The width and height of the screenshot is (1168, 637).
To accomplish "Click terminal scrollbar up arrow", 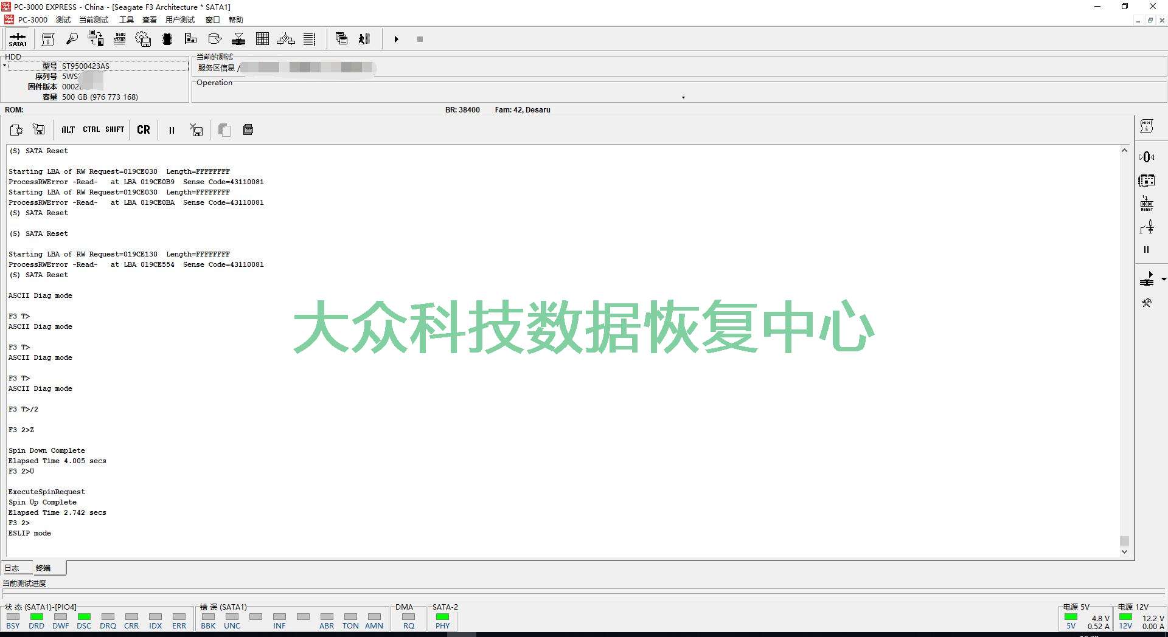I will 1124,150.
